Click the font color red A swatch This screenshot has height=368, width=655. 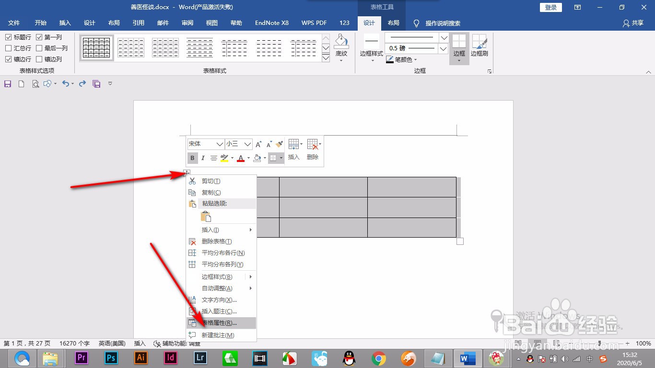point(241,158)
